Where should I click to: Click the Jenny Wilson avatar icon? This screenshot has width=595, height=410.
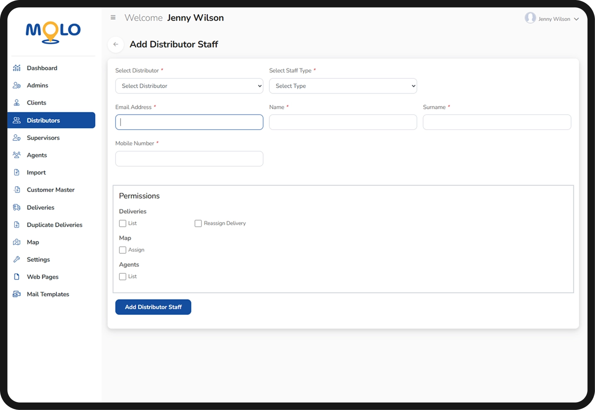click(530, 18)
